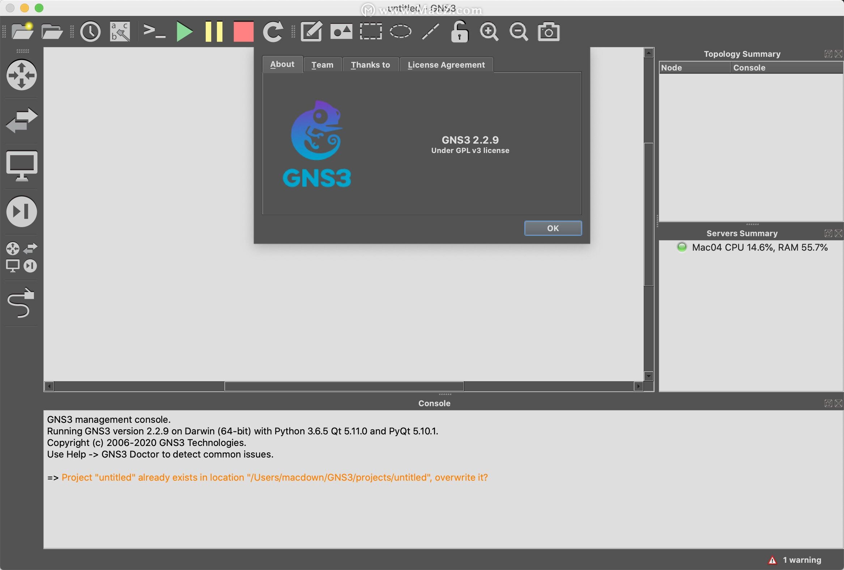Create a new blank project
Viewport: 844px width, 570px height.
[22, 31]
